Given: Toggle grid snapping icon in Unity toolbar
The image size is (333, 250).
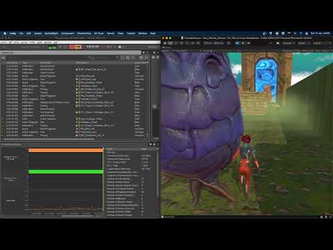Looking at the screenshot, I should click(229, 43).
